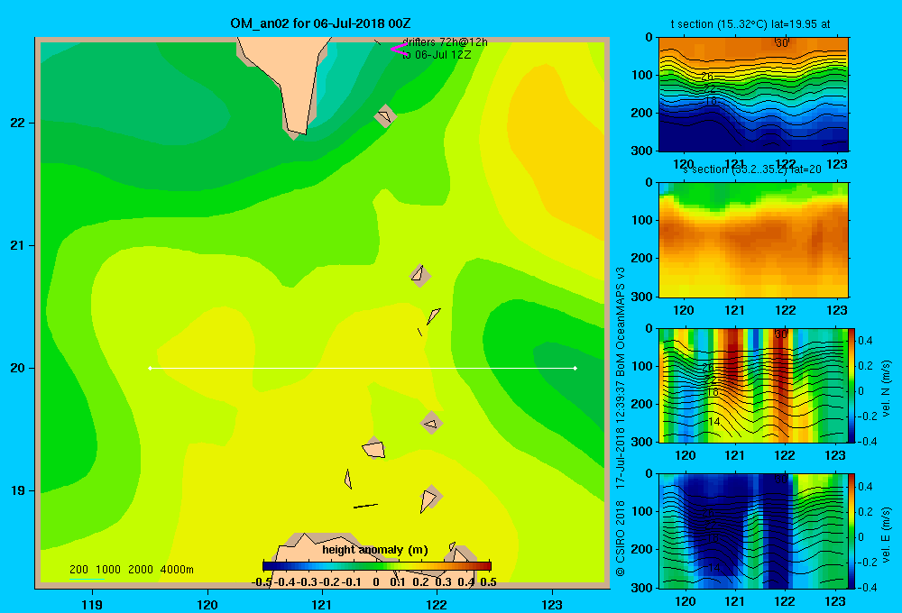Image resolution: width=902 pixels, height=613 pixels.
Task: Click the '0.5' end value on height anomaly scale
Action: pos(488,582)
